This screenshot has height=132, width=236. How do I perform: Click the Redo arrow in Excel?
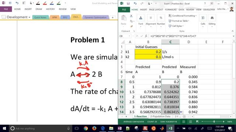(x=142, y=3)
